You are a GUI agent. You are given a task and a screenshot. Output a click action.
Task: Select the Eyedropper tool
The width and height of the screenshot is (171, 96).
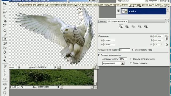click(x=5, y=89)
